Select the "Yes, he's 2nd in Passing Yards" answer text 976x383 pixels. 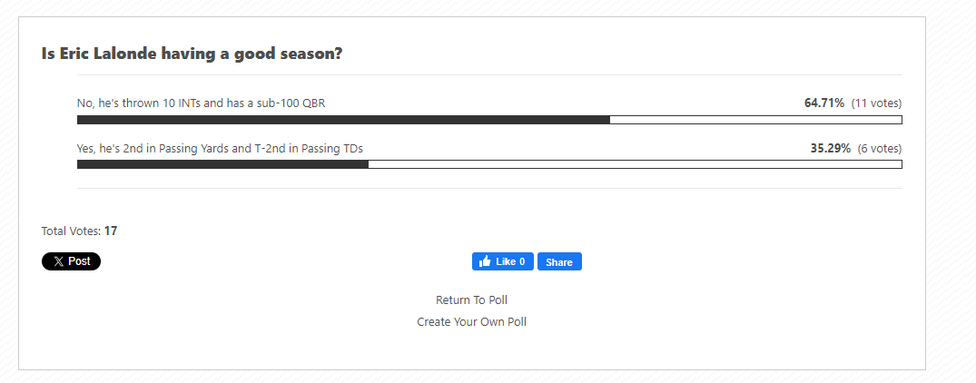pos(220,149)
